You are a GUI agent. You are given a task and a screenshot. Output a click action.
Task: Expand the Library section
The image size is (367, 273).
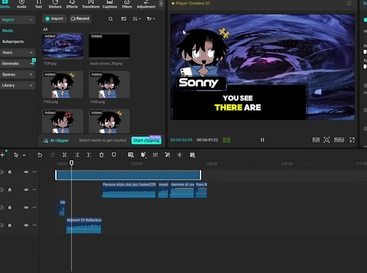click(x=18, y=85)
